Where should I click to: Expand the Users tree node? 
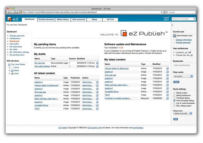click(9, 74)
